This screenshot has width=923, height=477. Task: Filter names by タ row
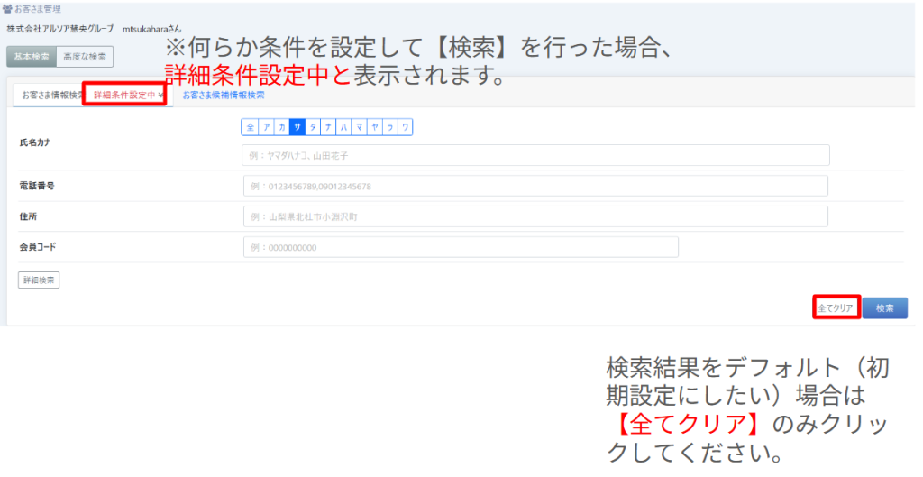click(x=313, y=127)
